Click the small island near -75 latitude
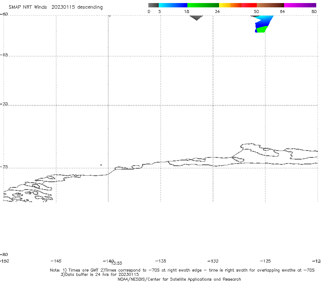This screenshot has width=321, height=282. click(x=101, y=165)
